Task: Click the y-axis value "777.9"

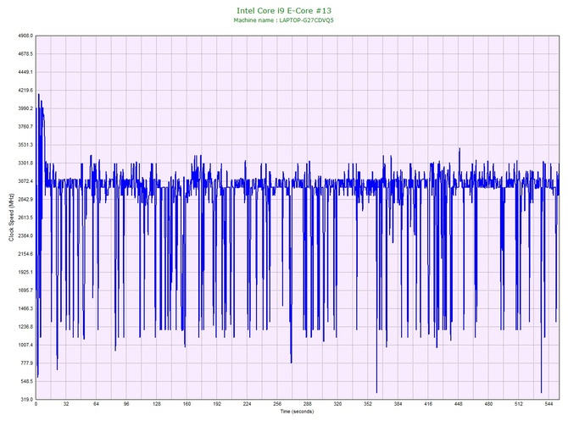Action: (26, 363)
